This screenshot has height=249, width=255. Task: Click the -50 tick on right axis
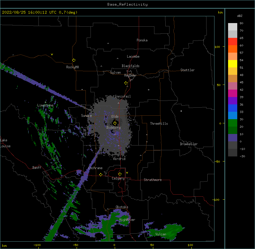coord(217,161)
